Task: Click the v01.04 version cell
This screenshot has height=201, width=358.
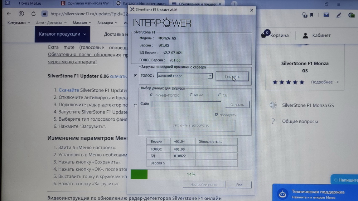Action: (183, 141)
